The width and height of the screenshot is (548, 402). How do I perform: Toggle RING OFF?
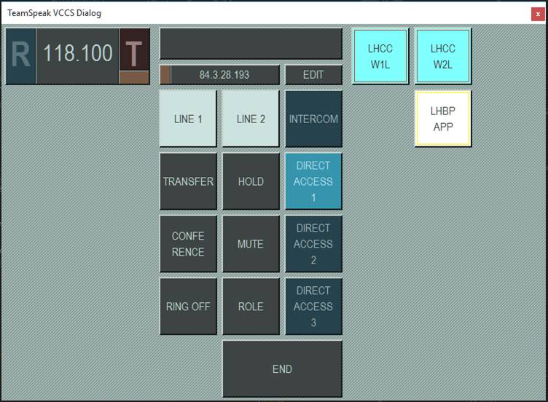click(x=188, y=307)
